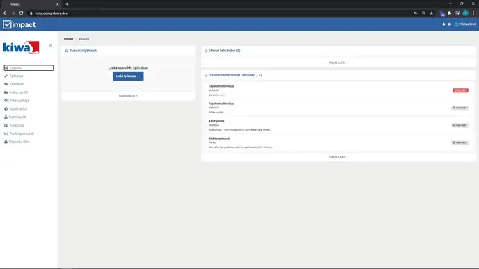Open Kemikaalit in the sidebar
Viewport: 479px width, 269px height.
17,117
